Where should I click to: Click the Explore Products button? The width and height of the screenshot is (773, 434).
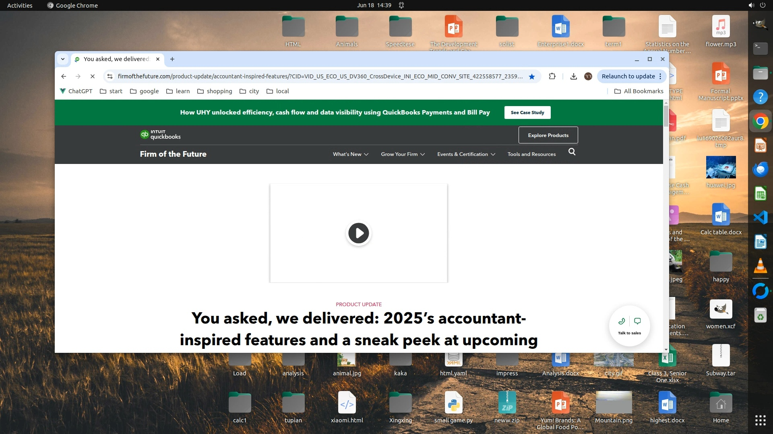pos(548,135)
